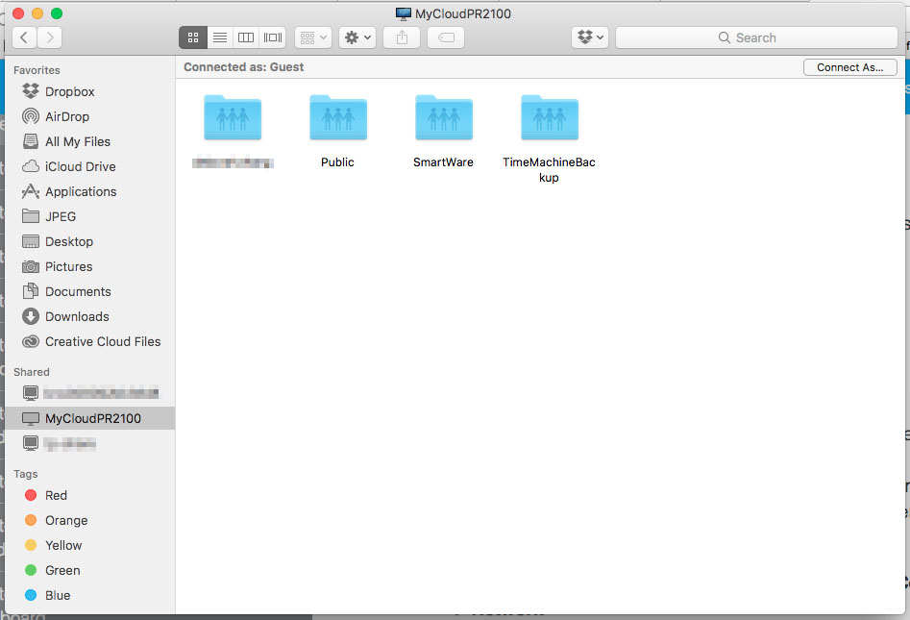Click the Connect As... button
This screenshot has width=910, height=620.
click(850, 67)
